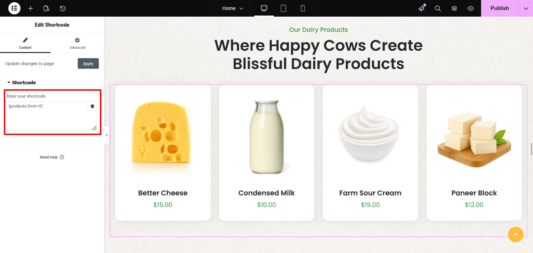Click the dynamic tags database icon
This screenshot has height=253, width=533.
click(x=92, y=107)
